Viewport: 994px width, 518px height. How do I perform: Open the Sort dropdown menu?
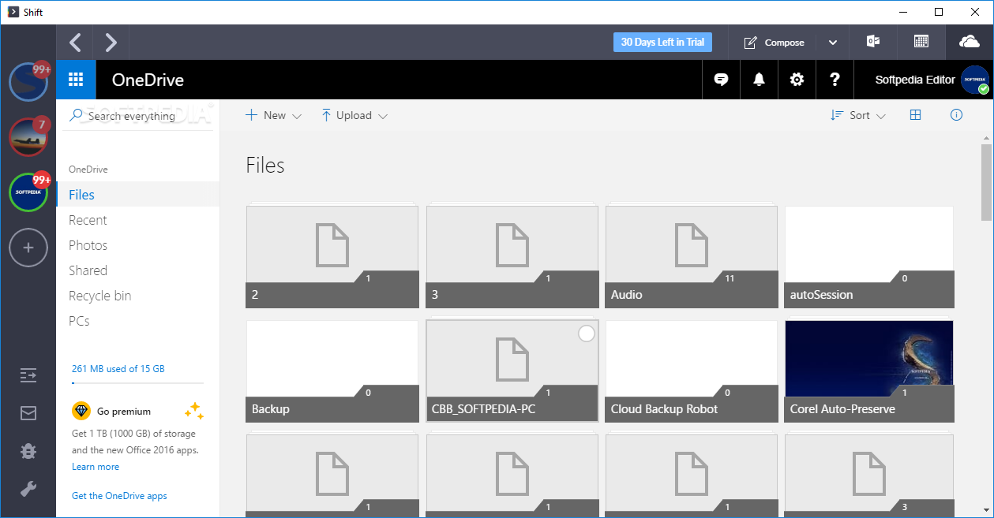[x=858, y=115]
